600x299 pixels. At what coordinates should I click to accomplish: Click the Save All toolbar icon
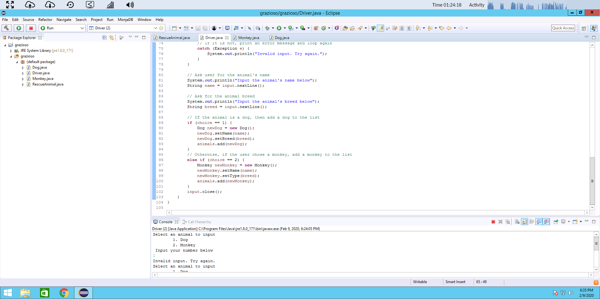[205, 28]
